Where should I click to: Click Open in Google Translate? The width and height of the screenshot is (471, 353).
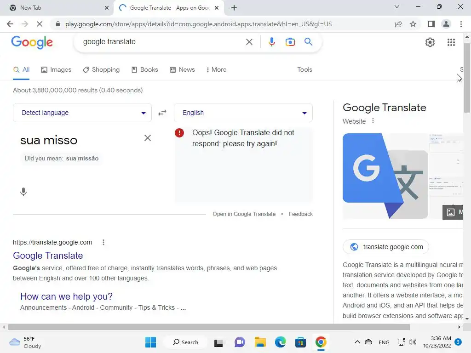(244, 214)
